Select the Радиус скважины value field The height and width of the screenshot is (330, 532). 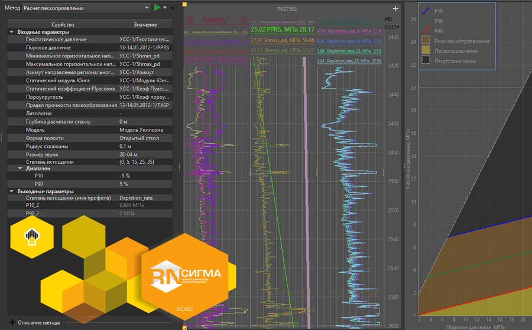[x=145, y=146]
